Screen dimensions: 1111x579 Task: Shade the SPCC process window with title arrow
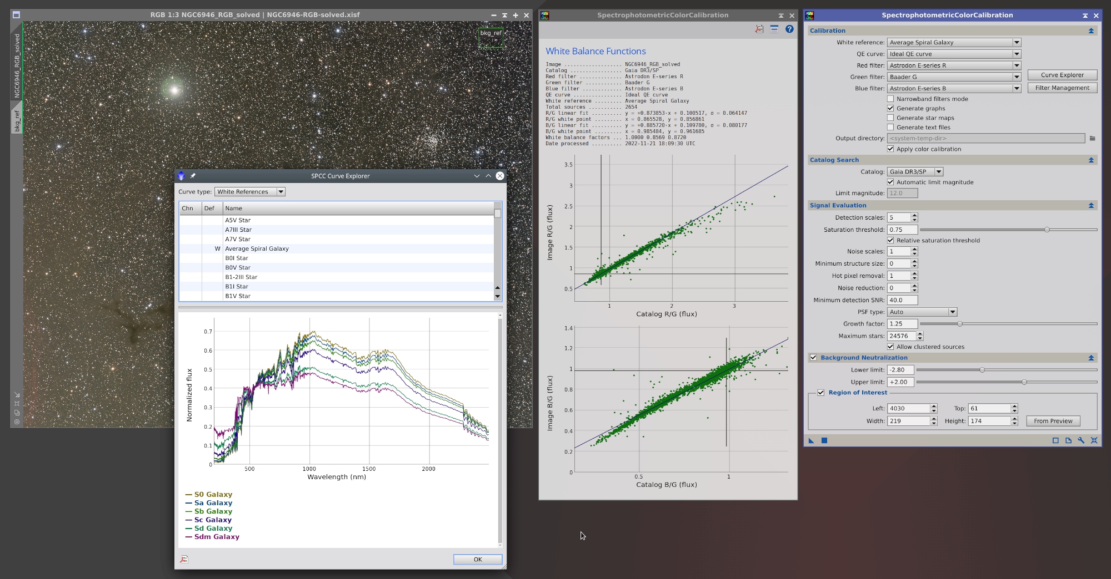(1085, 16)
